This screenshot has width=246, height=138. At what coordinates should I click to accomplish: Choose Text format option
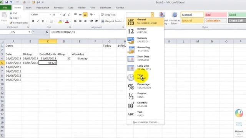click(x=145, y=114)
